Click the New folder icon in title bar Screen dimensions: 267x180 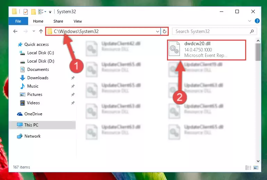coord(33,12)
